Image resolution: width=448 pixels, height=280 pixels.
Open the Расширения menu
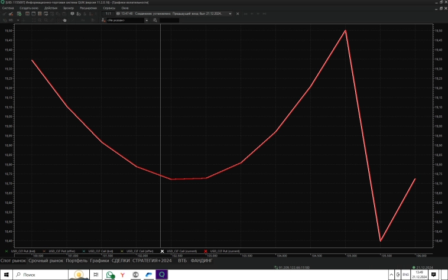pyautogui.click(x=89, y=8)
